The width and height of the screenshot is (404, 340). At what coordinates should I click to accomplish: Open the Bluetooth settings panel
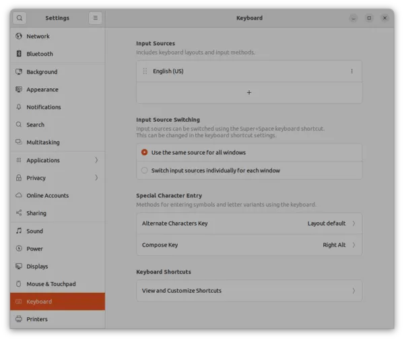[57, 54]
